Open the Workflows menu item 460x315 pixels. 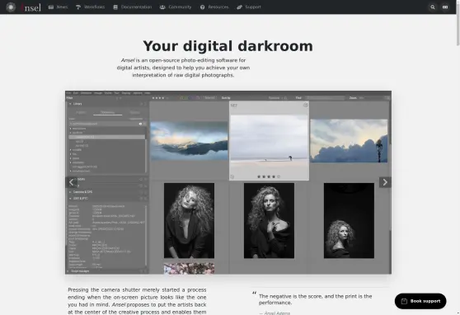pos(90,7)
